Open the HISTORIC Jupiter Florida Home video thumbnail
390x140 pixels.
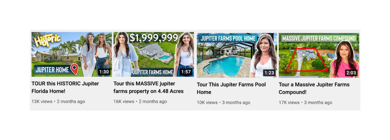pyautogui.click(x=72, y=54)
